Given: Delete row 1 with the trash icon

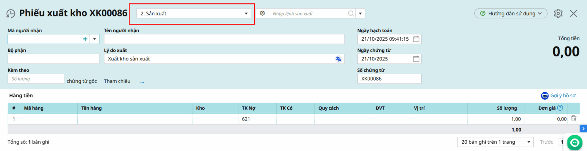Looking at the screenshot, I should 573,118.
